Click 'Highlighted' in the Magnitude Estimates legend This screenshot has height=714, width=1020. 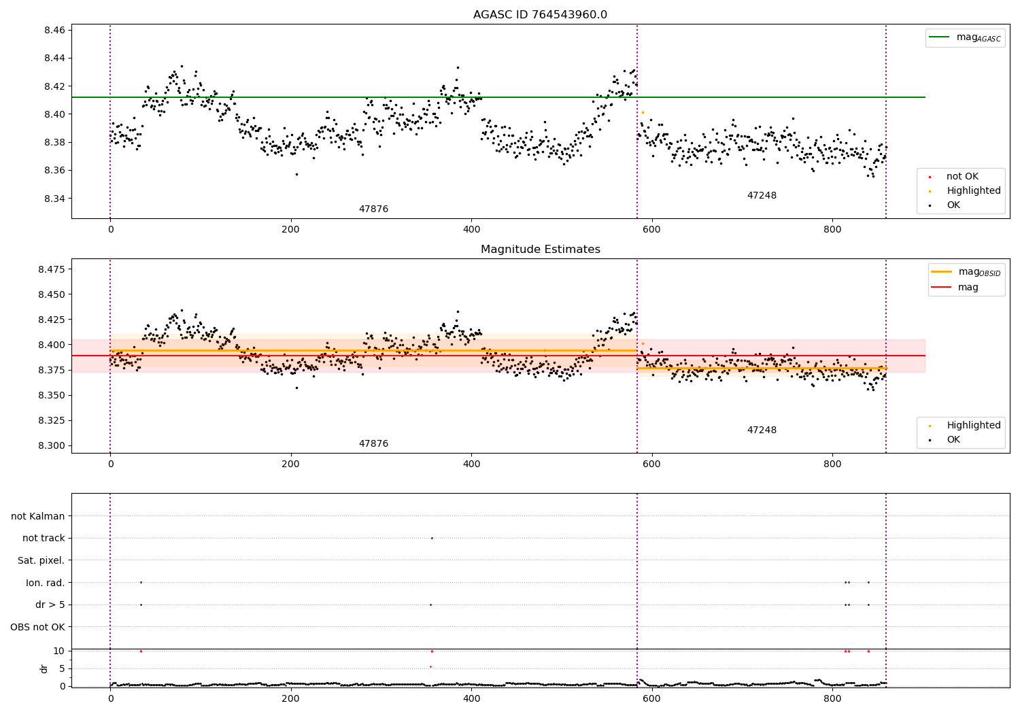coord(974,426)
